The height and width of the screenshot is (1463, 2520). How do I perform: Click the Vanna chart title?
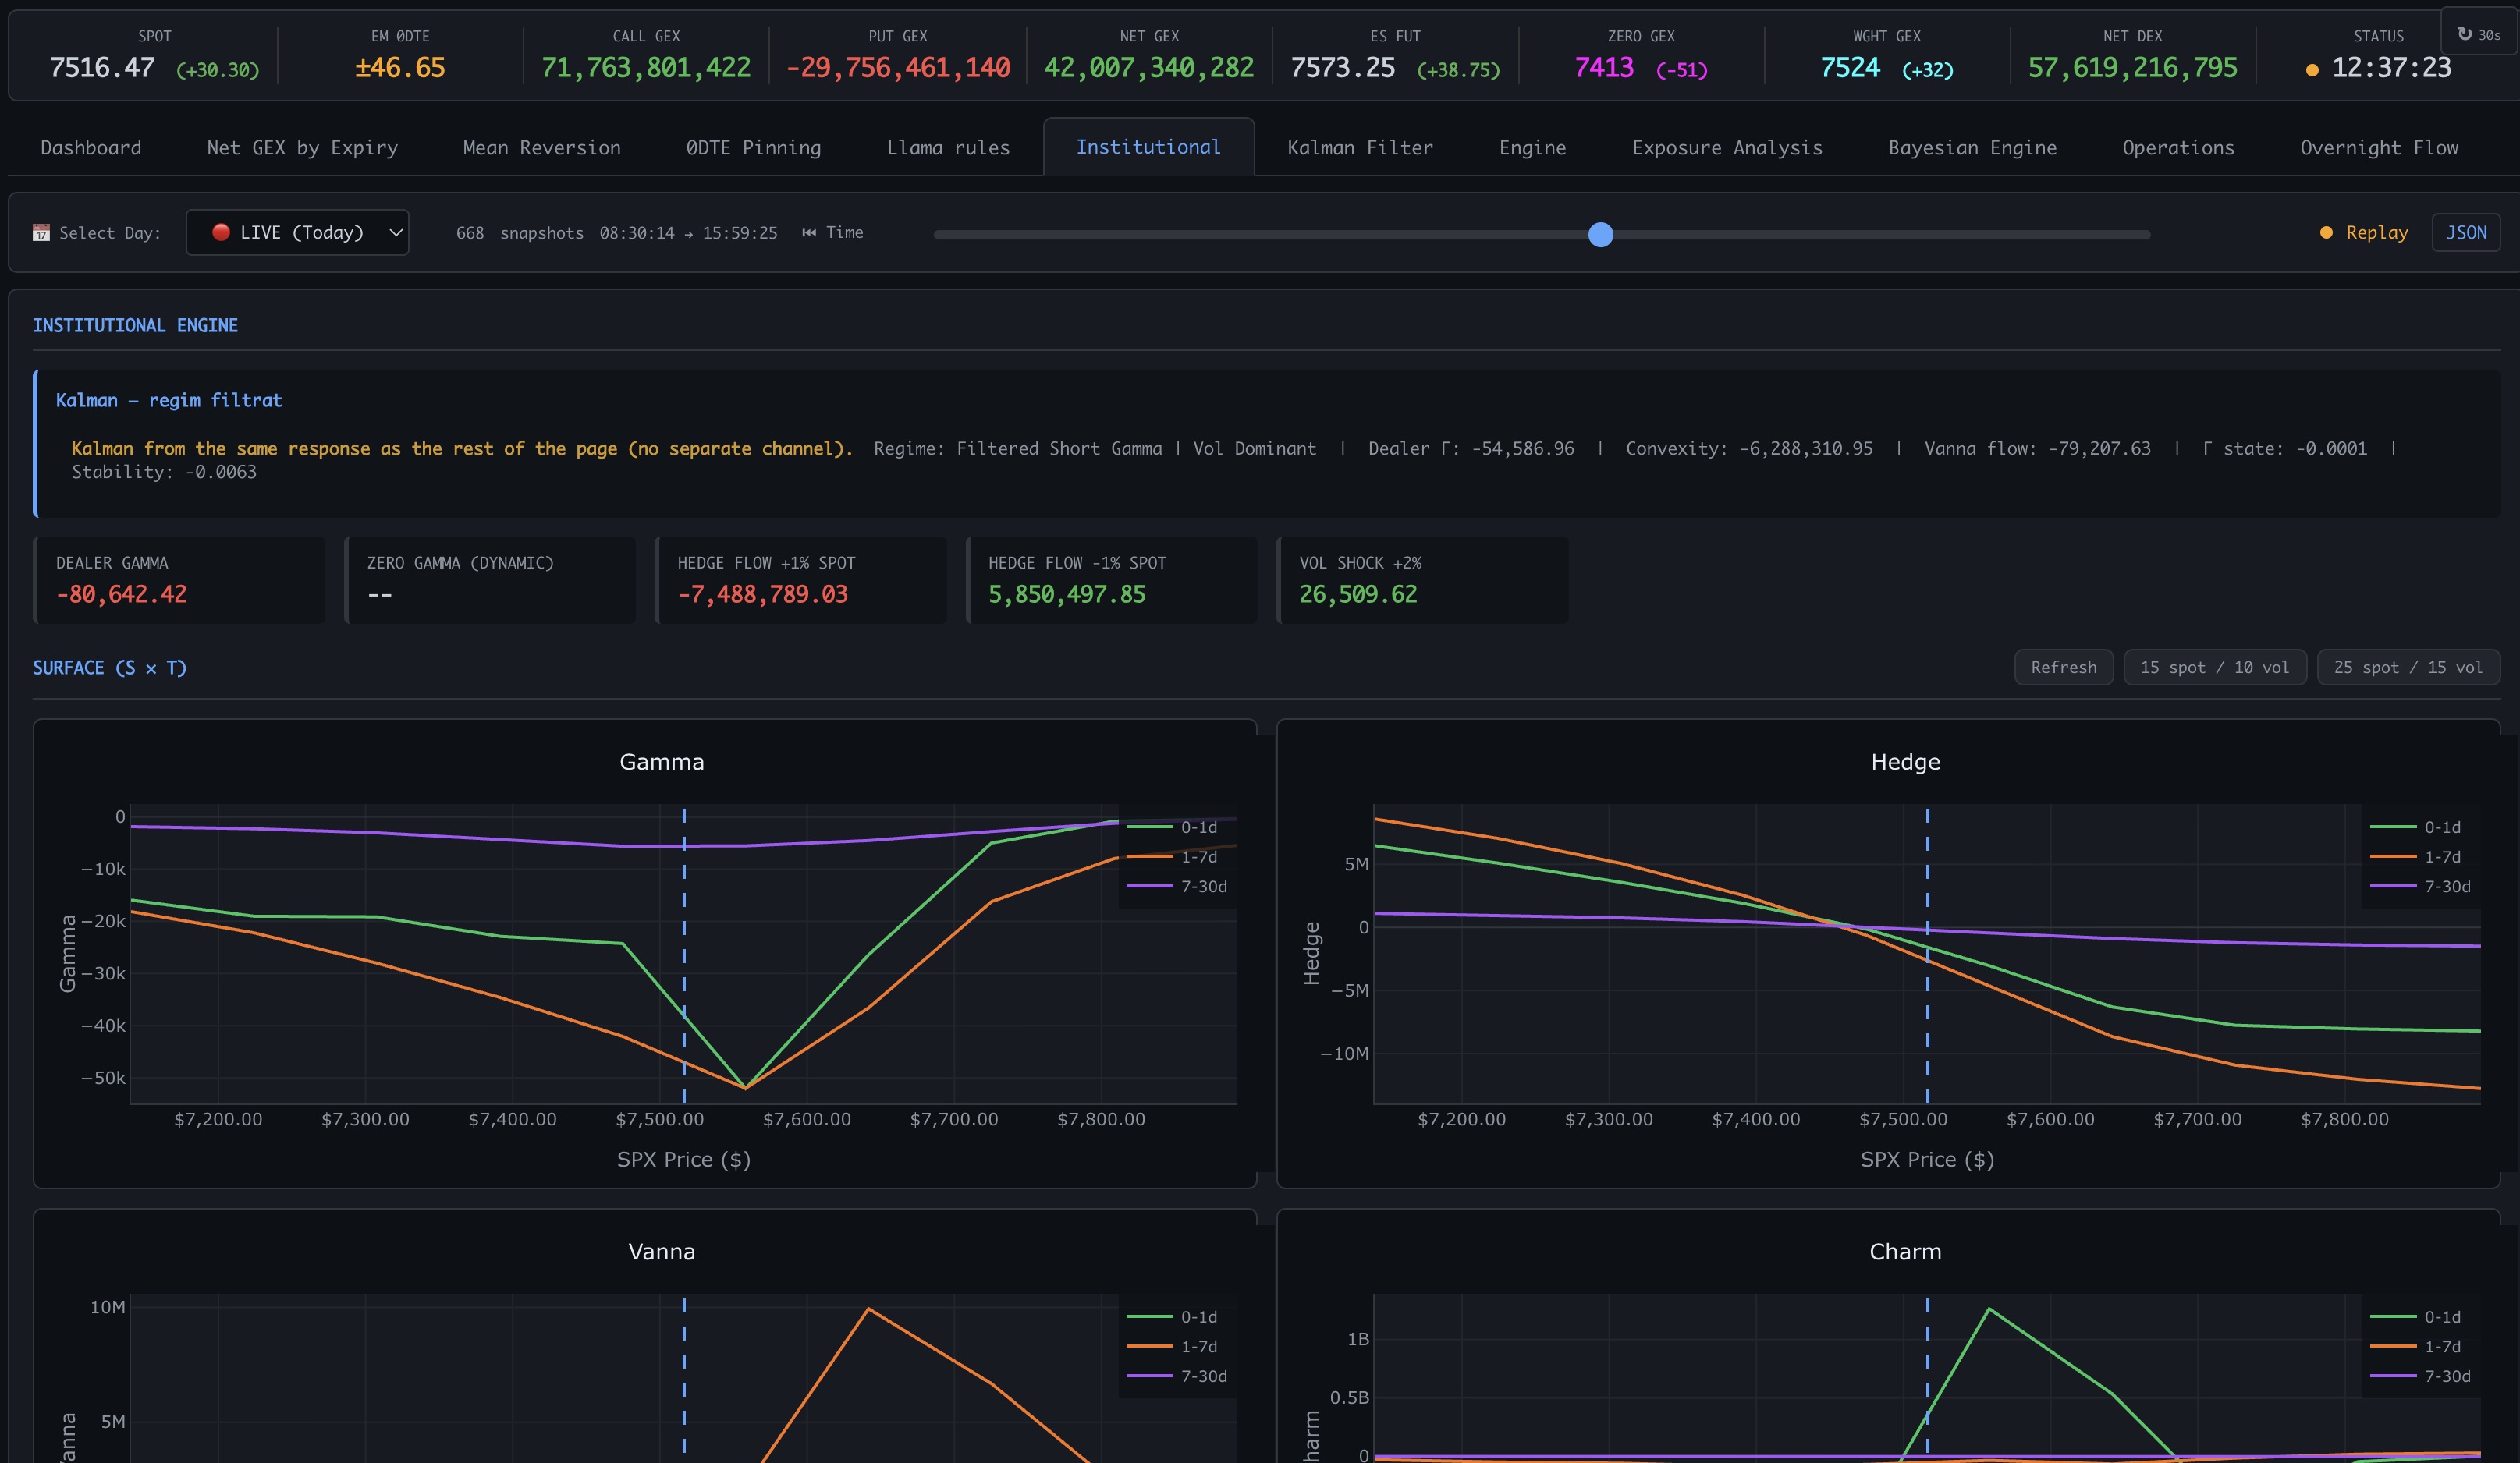click(662, 1251)
